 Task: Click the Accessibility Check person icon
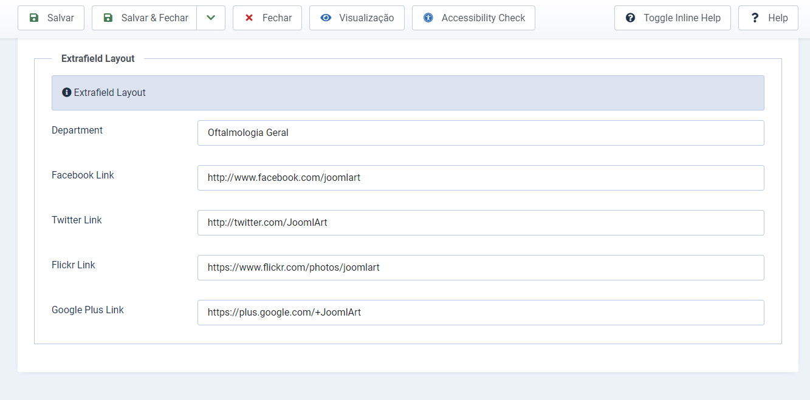coord(428,18)
